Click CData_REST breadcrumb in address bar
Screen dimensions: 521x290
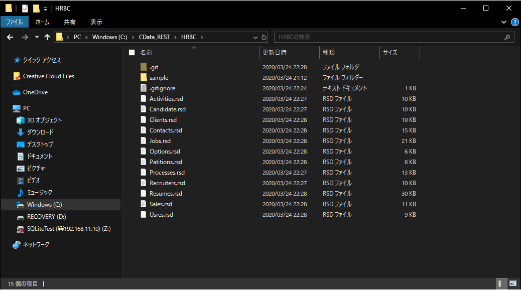(154, 37)
